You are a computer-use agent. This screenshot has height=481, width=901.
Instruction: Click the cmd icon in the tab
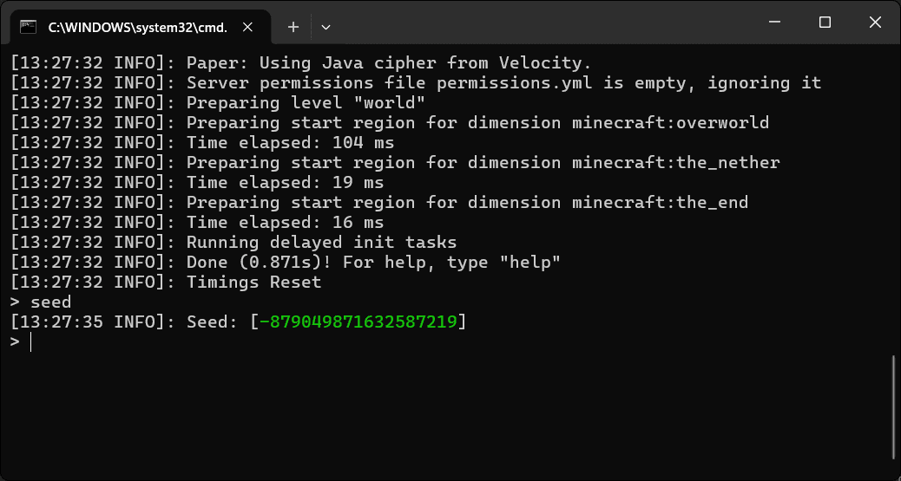[28, 27]
